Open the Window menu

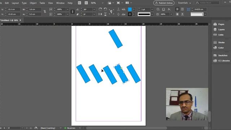[60, 3]
